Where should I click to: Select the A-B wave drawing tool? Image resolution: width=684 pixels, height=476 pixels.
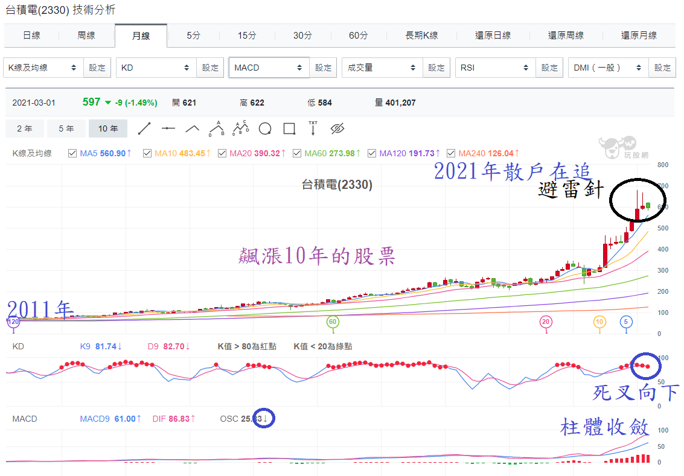[217, 129]
